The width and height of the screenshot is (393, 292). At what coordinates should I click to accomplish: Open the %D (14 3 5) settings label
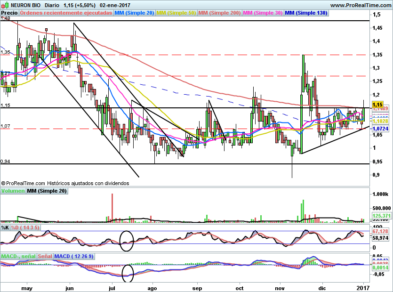point(25,227)
